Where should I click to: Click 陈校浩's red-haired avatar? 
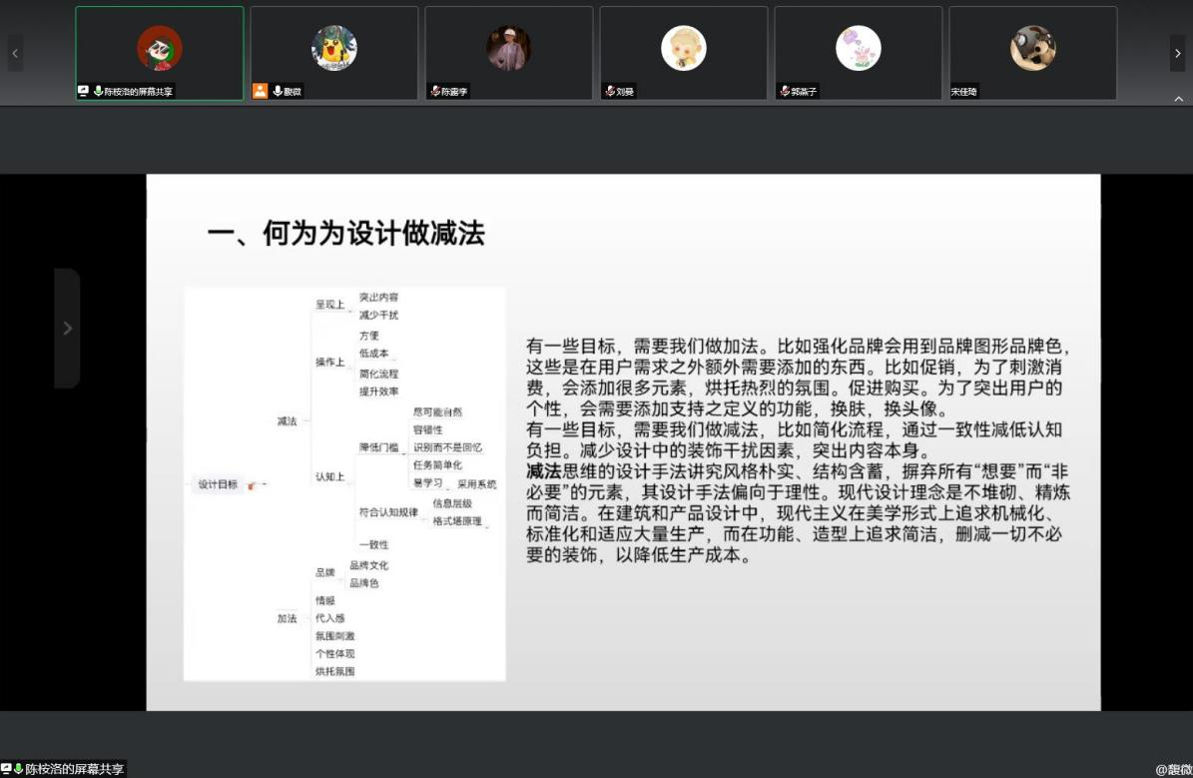(x=160, y=48)
